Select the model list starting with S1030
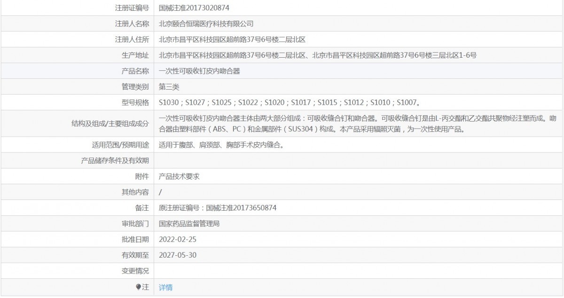 [289, 102]
